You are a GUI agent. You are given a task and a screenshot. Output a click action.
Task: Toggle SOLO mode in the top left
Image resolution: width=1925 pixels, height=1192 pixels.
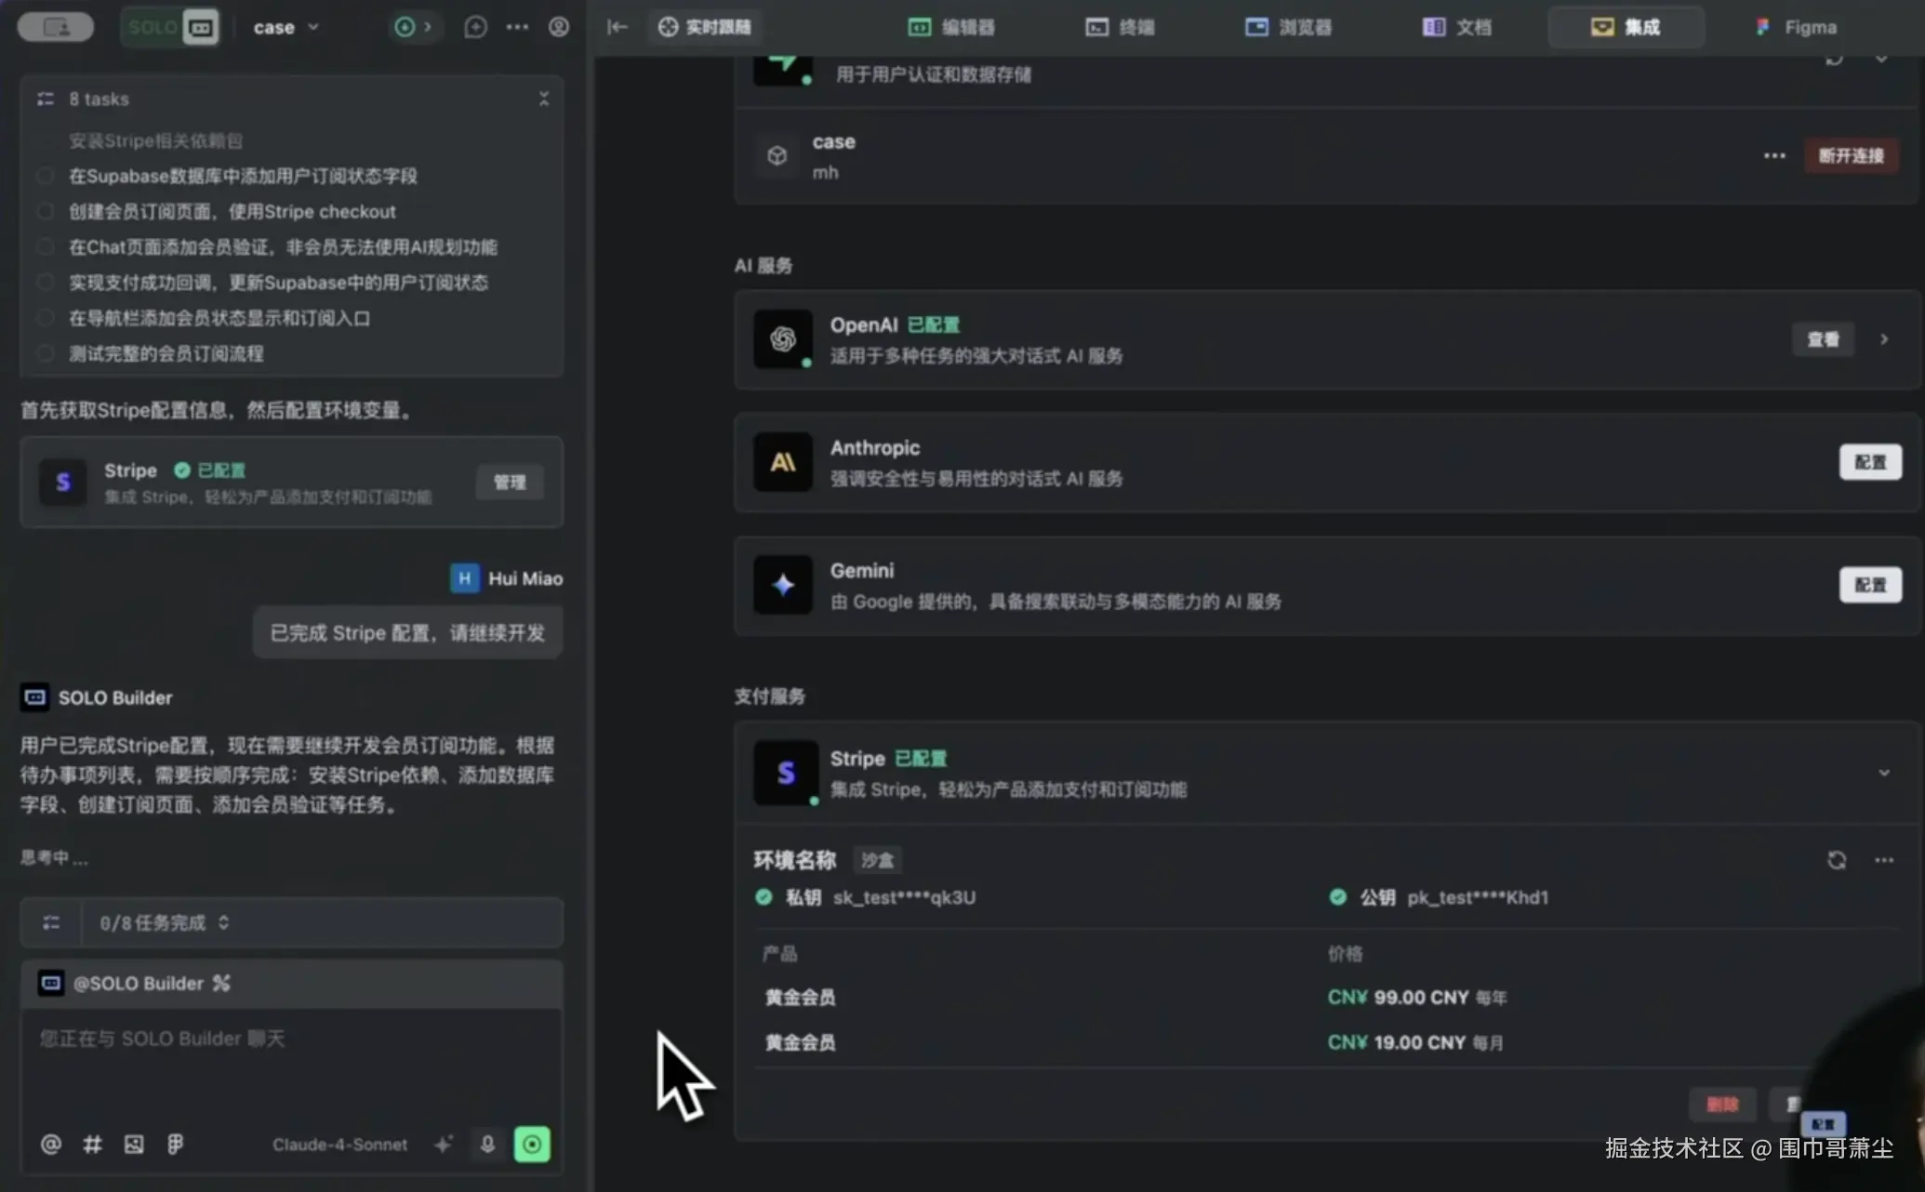coord(170,26)
